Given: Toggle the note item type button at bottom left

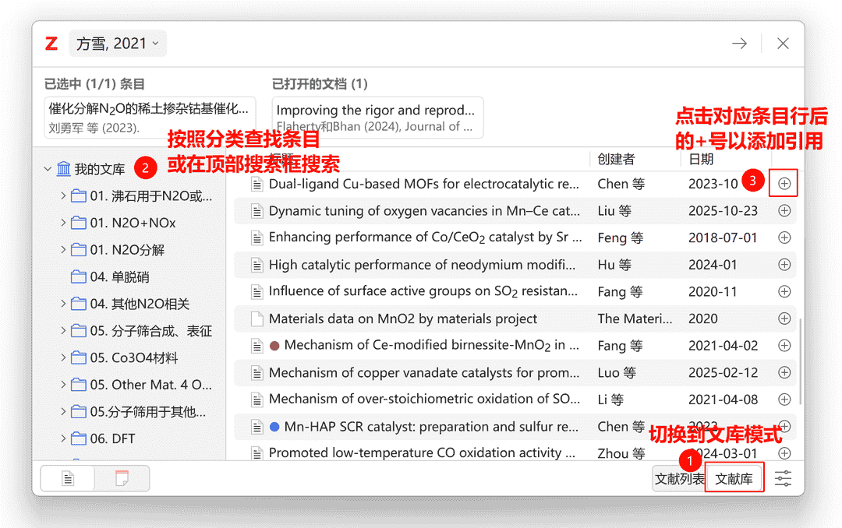Looking at the screenshot, I should click(122, 479).
